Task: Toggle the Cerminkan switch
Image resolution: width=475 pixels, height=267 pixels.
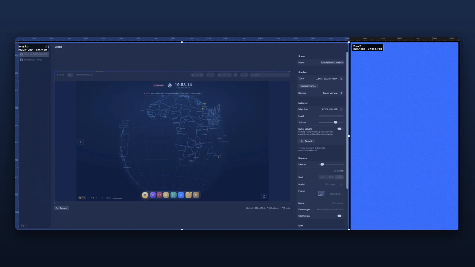Action: [340, 216]
